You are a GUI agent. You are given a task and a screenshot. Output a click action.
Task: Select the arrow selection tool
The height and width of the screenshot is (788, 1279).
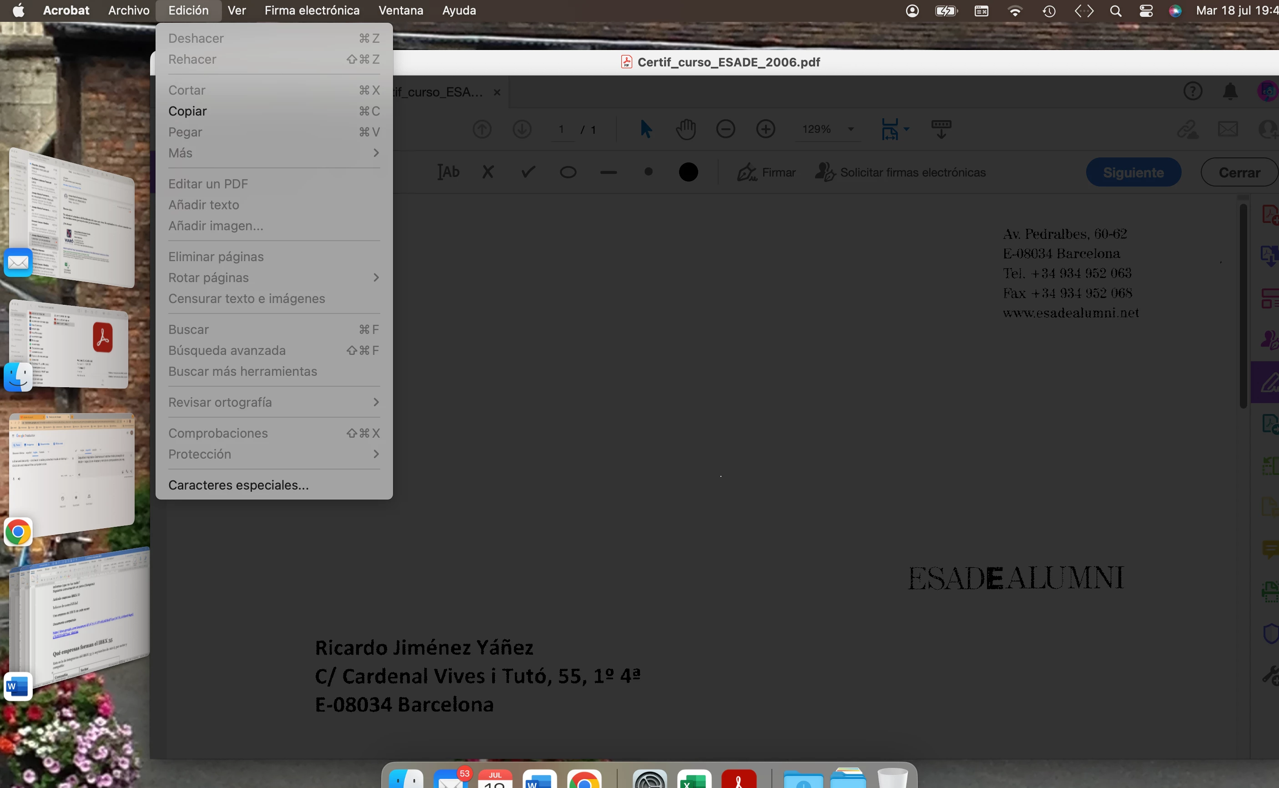click(645, 129)
